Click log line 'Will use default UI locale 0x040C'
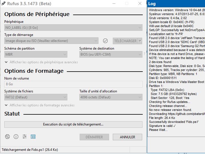This screenshot has height=154, width=205. click(171, 26)
